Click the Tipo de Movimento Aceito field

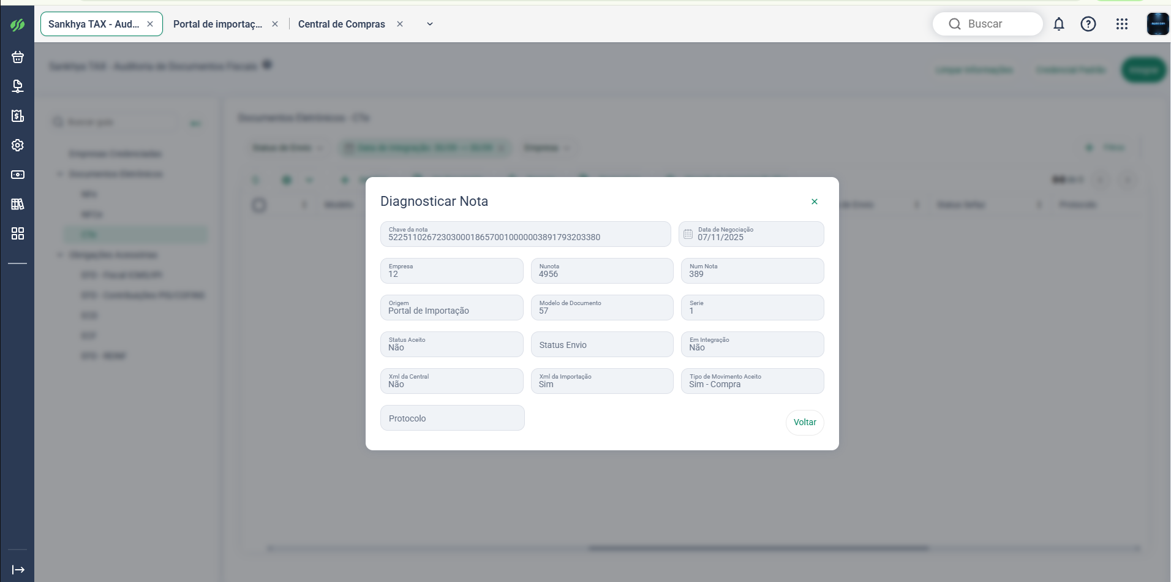coord(753,381)
